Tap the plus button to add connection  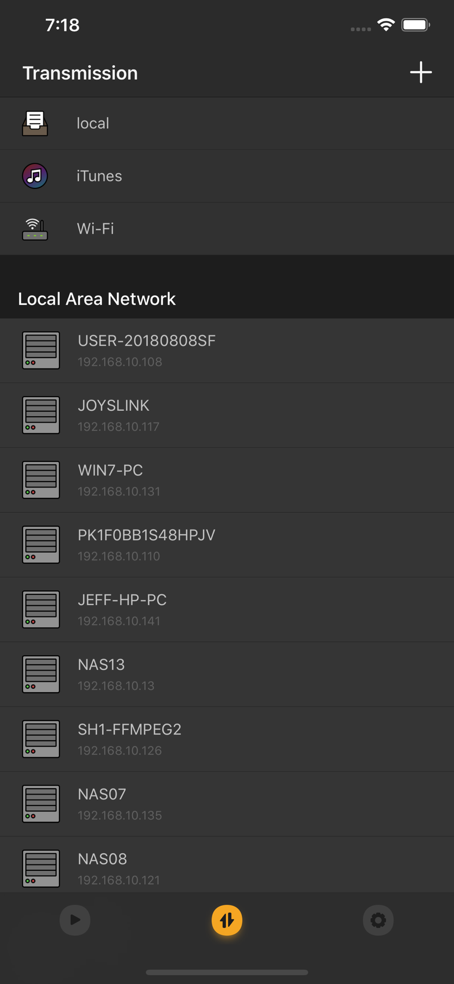click(x=421, y=72)
